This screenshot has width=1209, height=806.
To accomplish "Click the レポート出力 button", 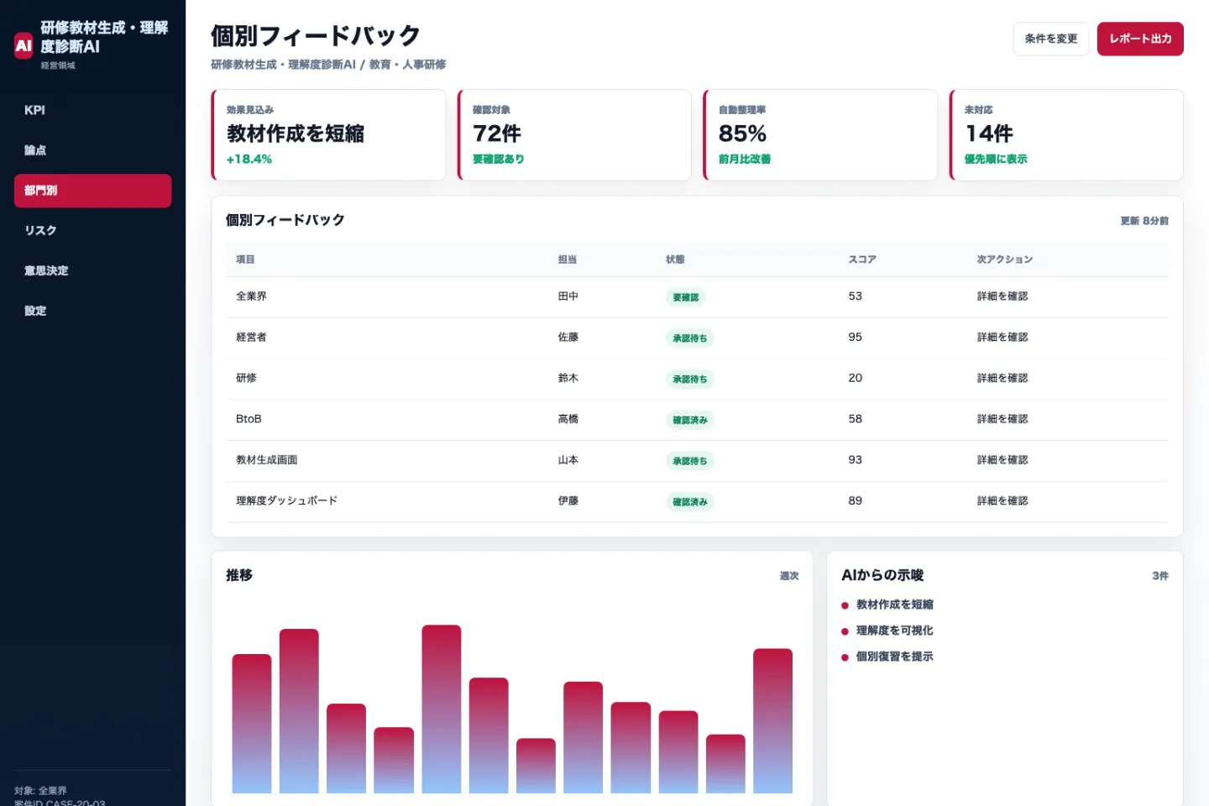I will 1140,39.
